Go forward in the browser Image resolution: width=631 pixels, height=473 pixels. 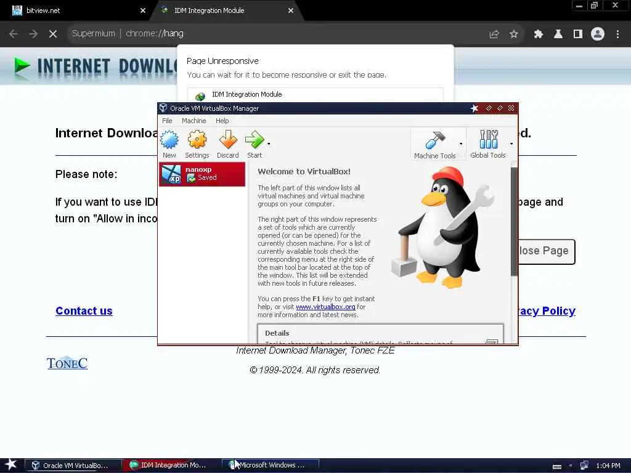point(33,34)
